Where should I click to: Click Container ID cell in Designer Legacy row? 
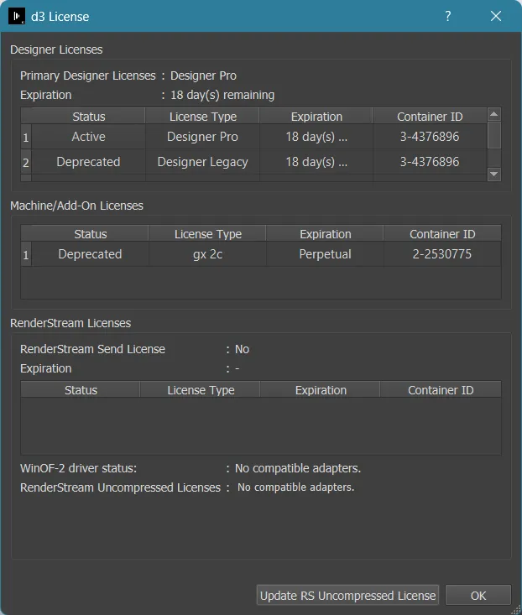tap(430, 162)
